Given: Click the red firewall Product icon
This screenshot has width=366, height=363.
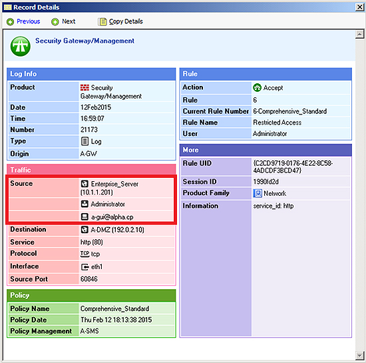Looking at the screenshot, I should coord(85,88).
